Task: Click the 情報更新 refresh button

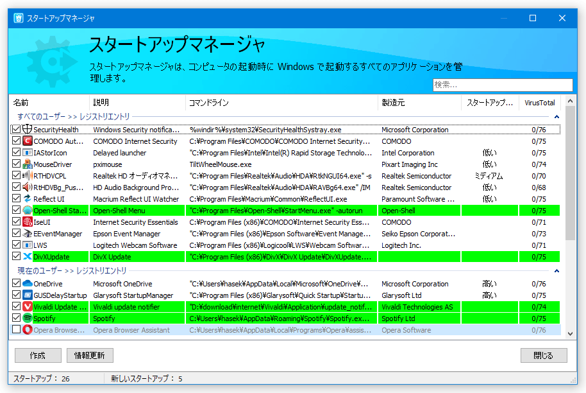Action: (90, 355)
